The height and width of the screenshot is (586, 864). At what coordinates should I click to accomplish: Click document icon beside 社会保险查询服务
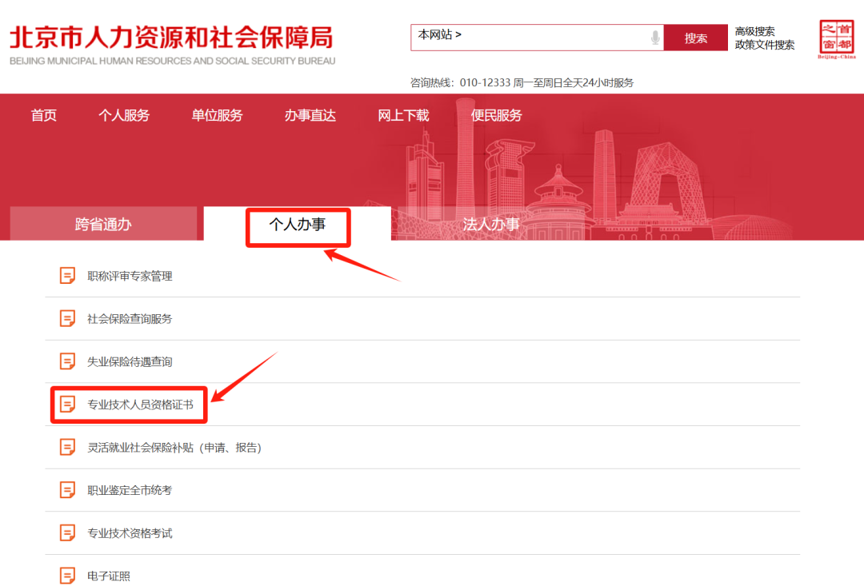(x=67, y=318)
